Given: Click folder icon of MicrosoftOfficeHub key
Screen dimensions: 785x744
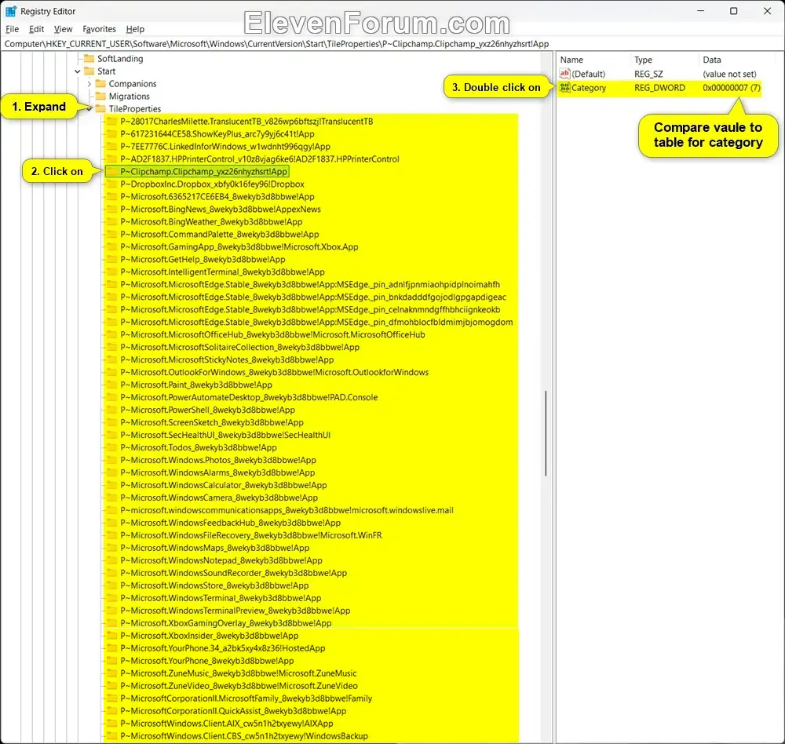Looking at the screenshot, I should (x=111, y=334).
